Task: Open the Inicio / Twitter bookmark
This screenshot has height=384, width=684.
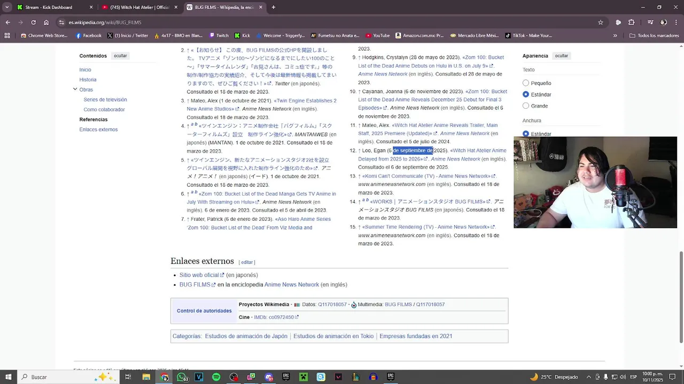Action: (x=127, y=36)
